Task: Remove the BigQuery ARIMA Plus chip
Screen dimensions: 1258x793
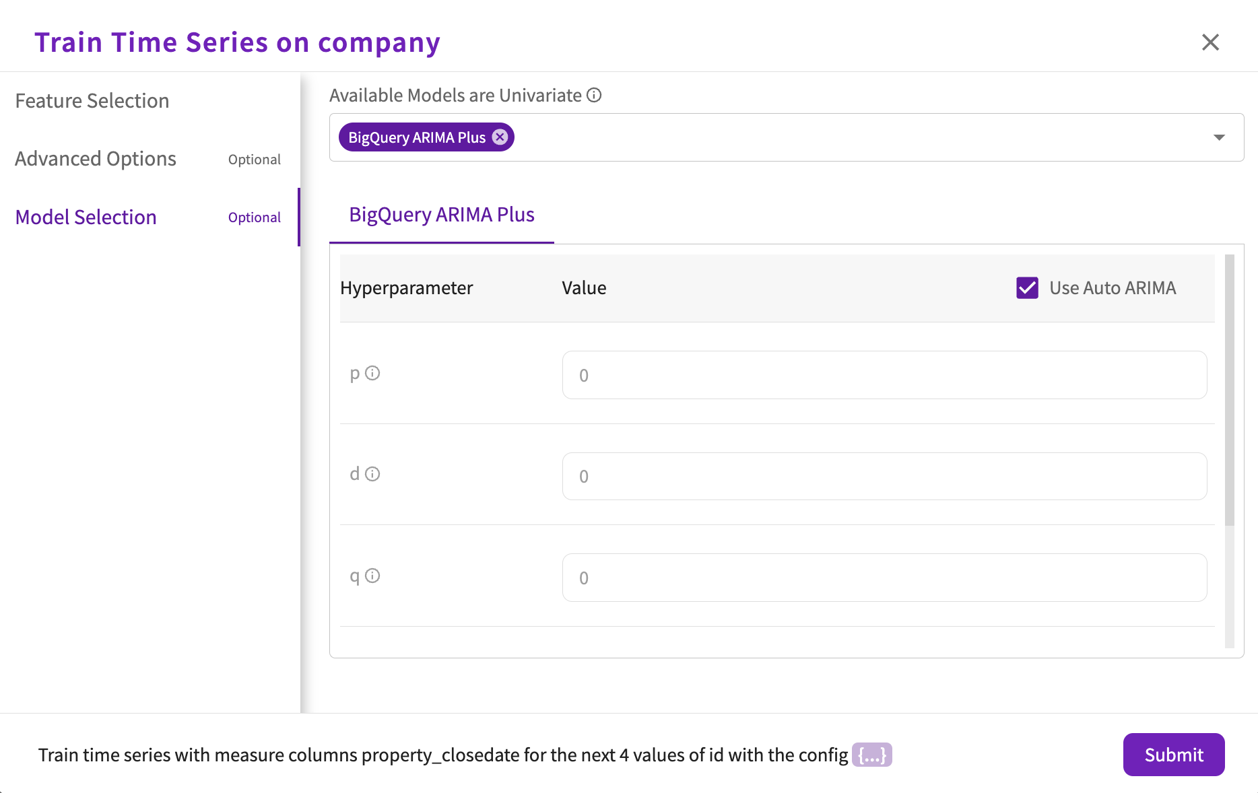Action: (500, 137)
